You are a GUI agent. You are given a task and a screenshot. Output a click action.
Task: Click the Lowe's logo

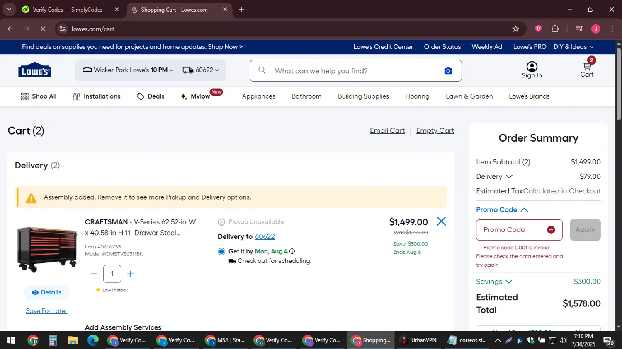pos(35,70)
